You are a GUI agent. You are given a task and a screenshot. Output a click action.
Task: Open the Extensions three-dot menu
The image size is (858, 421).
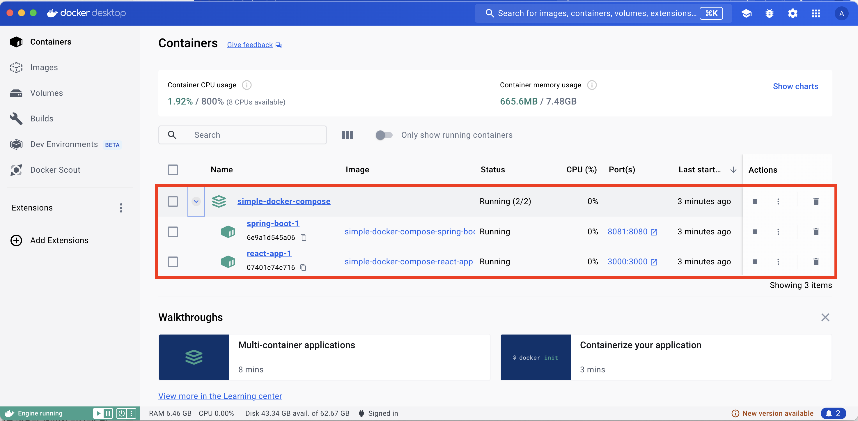[121, 208]
